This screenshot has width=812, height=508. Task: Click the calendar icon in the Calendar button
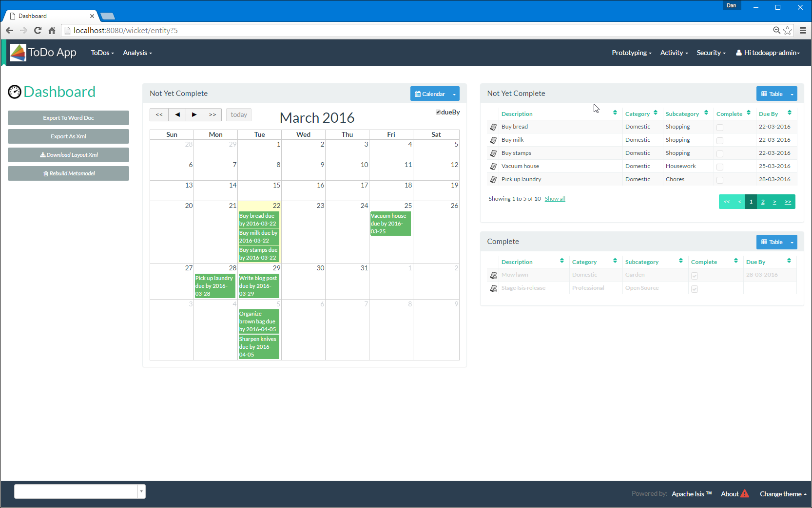point(417,94)
